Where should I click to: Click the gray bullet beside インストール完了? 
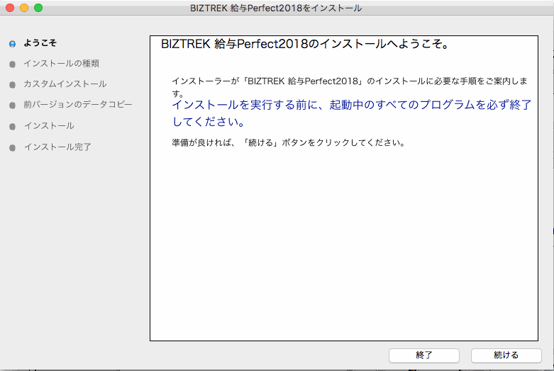pyautogui.click(x=12, y=148)
